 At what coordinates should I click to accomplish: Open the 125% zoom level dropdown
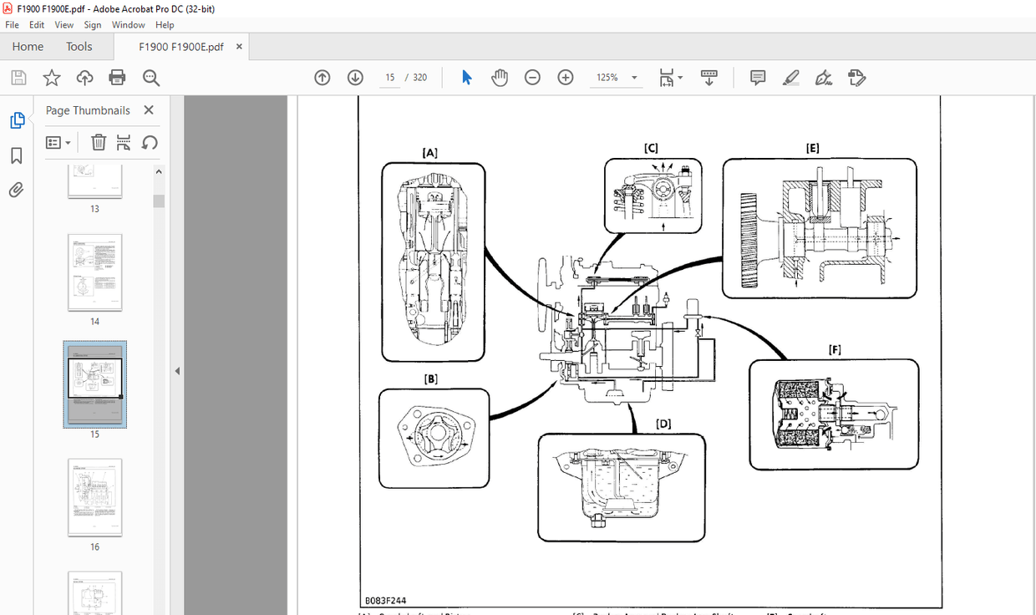point(616,77)
